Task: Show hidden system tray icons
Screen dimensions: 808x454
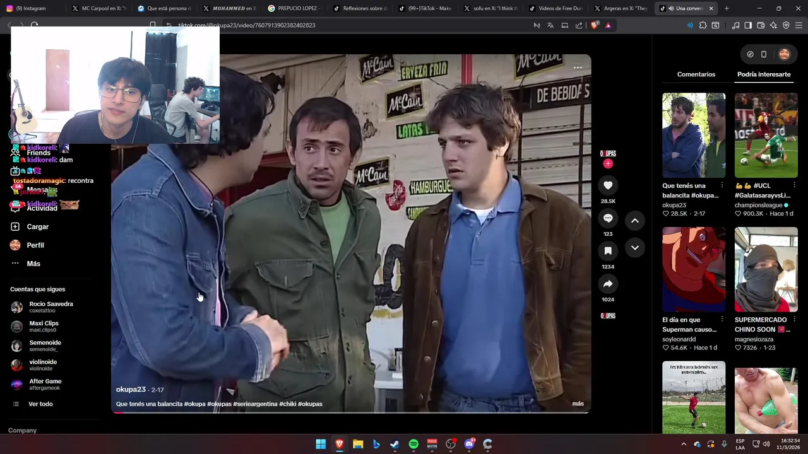Action: (684, 444)
